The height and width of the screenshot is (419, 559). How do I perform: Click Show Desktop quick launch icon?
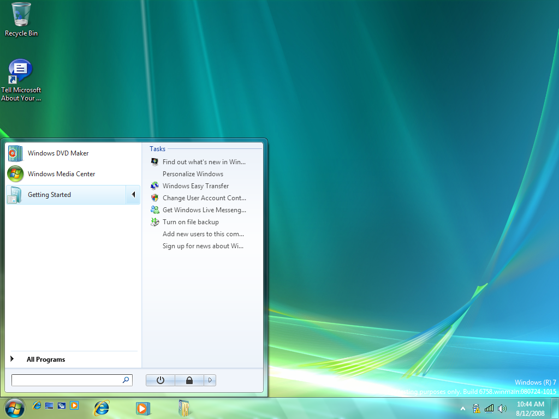tap(49, 405)
